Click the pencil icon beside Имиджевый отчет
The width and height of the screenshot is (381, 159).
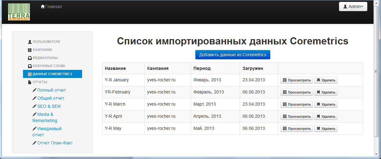point(35,129)
